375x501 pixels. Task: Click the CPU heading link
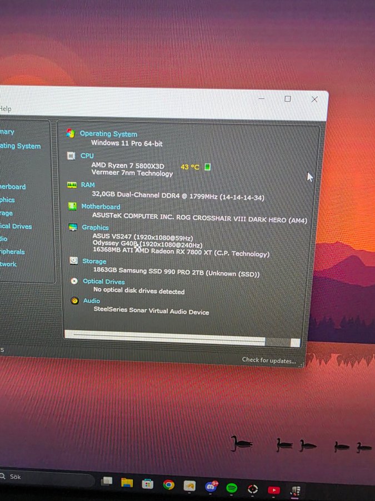(x=87, y=156)
